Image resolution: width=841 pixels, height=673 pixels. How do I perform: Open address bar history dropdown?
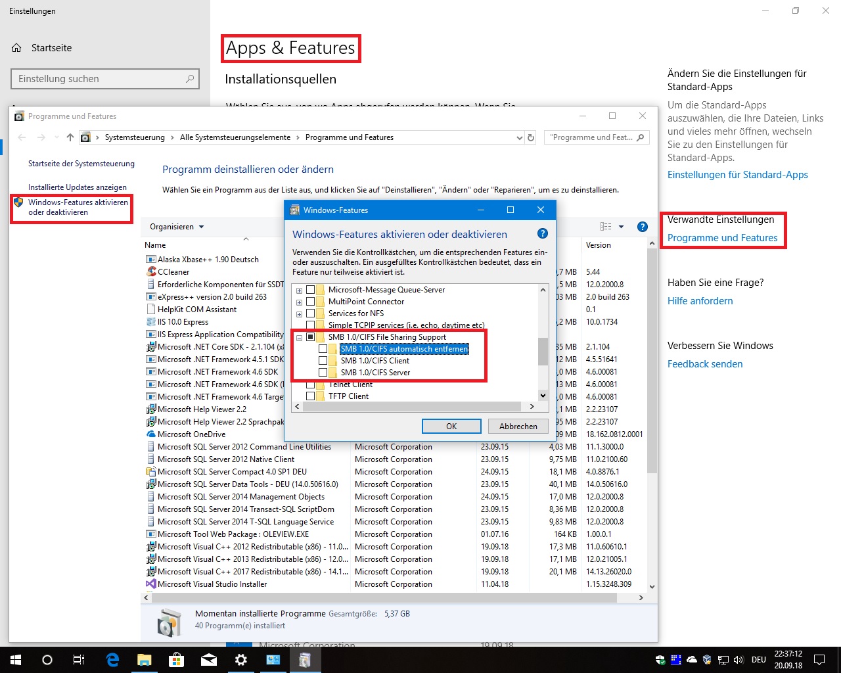520,137
